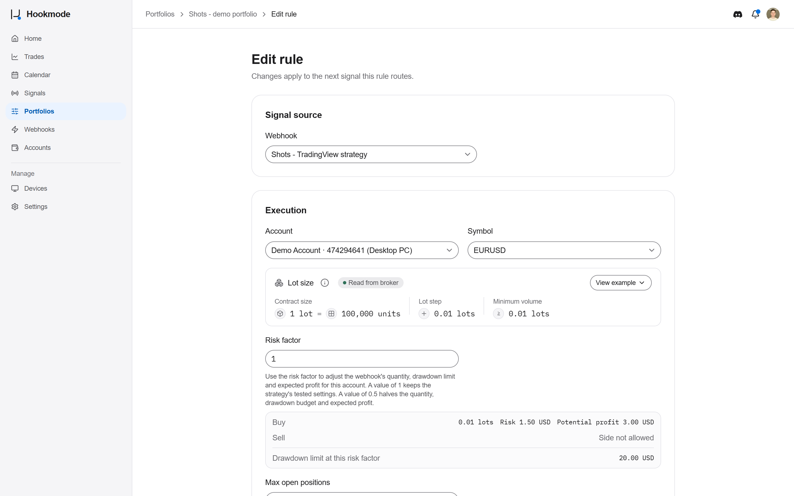Click the Webhooks lightning bolt icon
Image resolution: width=794 pixels, height=496 pixels.
(15, 130)
